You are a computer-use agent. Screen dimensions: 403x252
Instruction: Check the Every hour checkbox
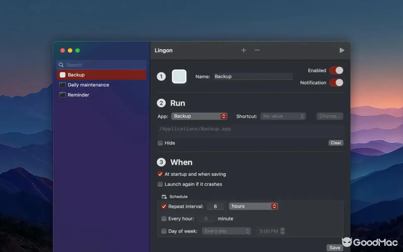tap(164, 219)
